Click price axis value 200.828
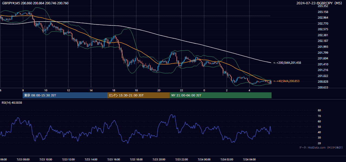346x162 pixels. [323, 82]
